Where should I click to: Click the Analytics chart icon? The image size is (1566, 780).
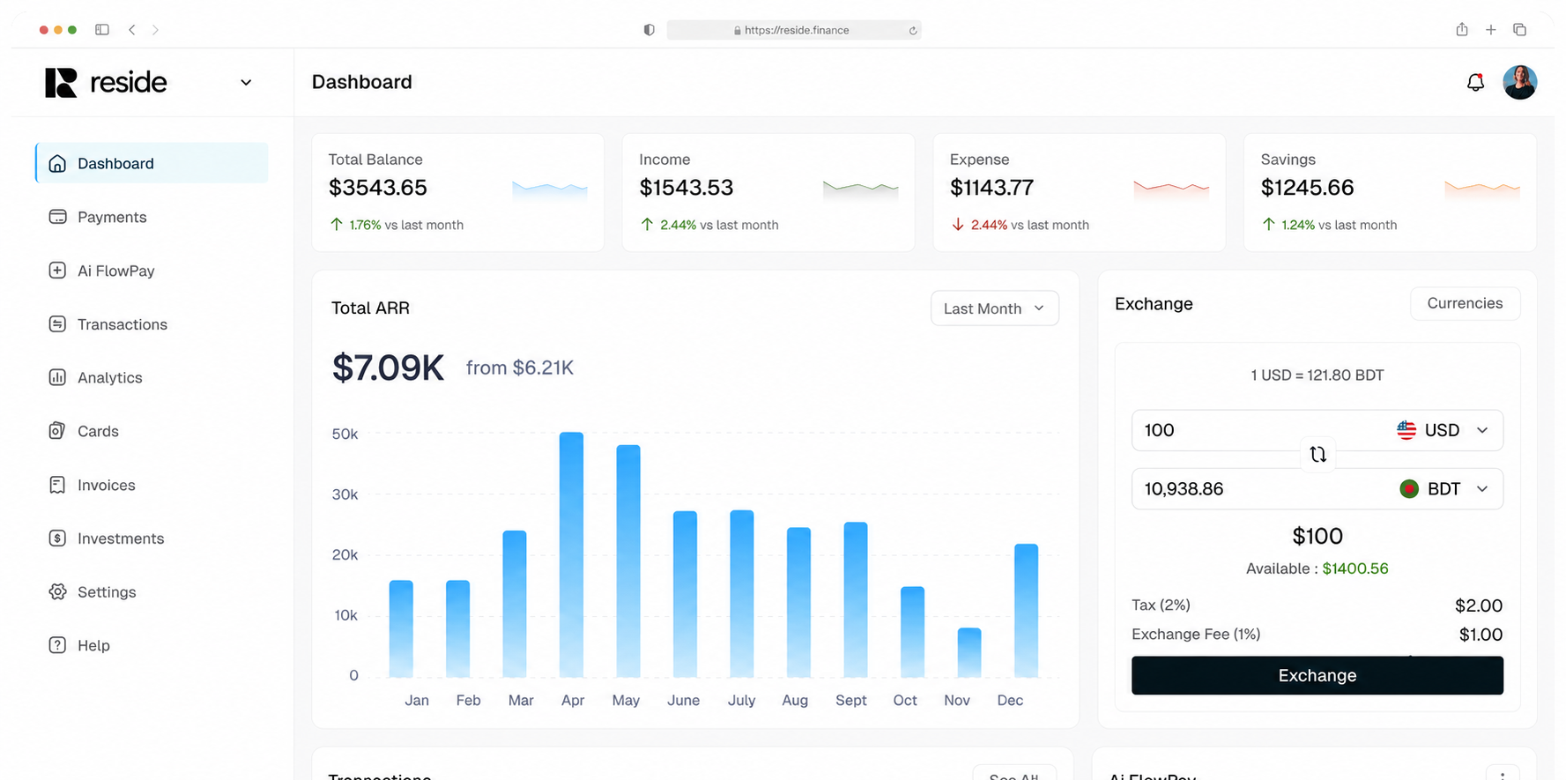click(x=57, y=377)
